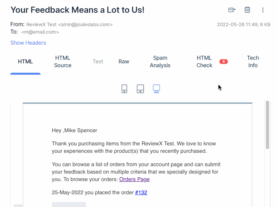Open the HTML Source tab
Viewport: 277px width, 207px height.
coord(63,61)
